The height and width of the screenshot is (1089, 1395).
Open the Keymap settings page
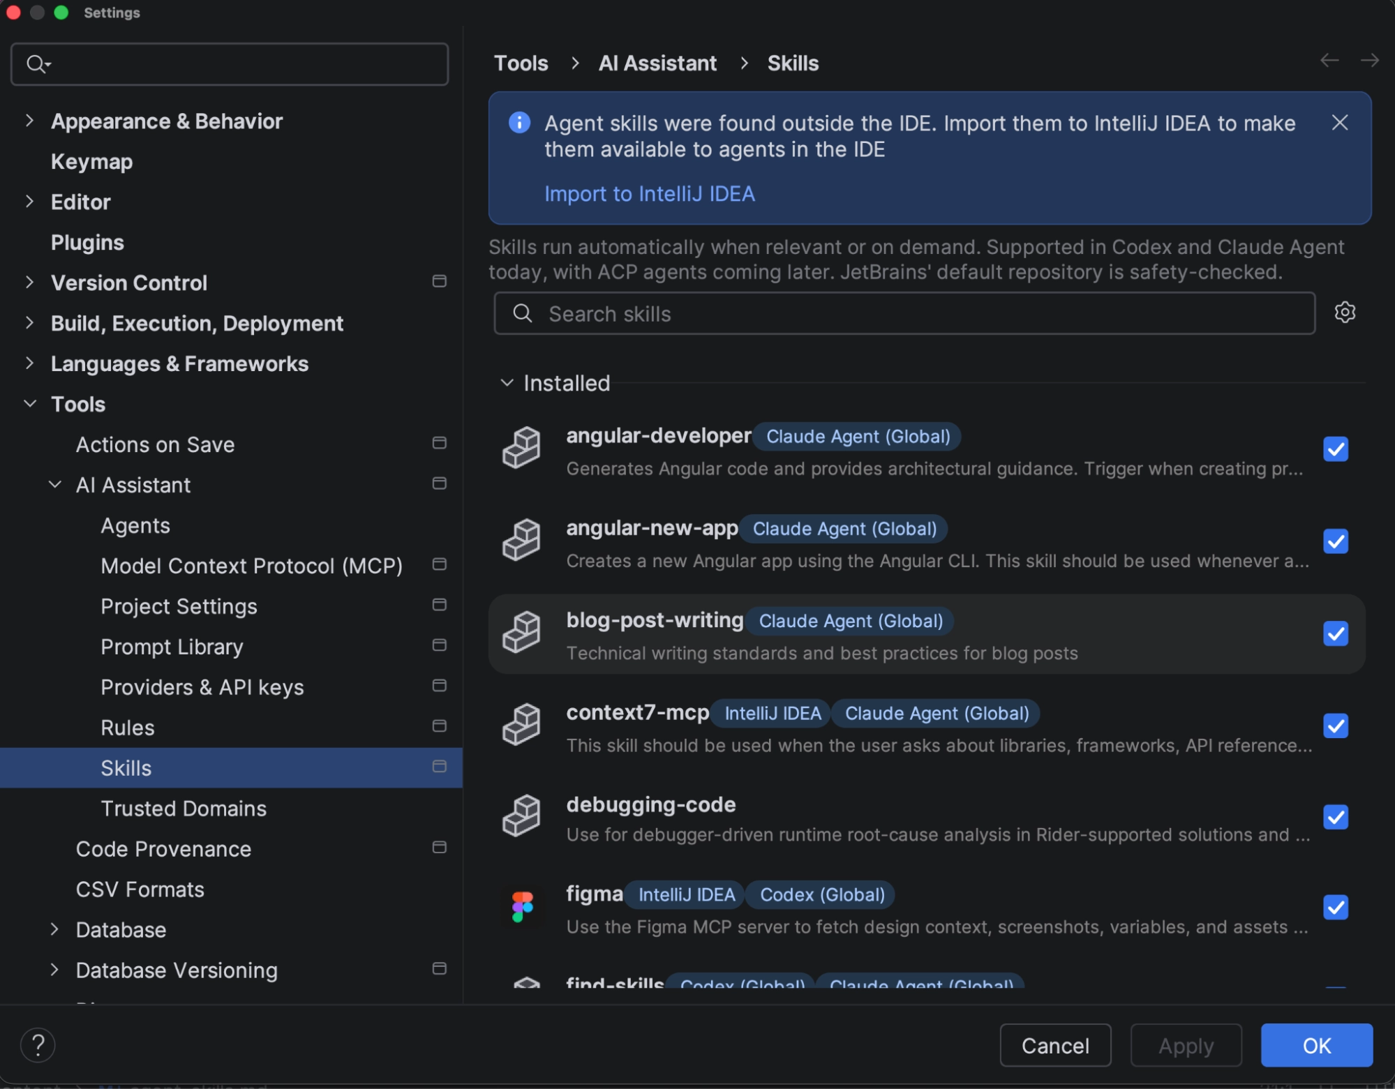pos(91,162)
